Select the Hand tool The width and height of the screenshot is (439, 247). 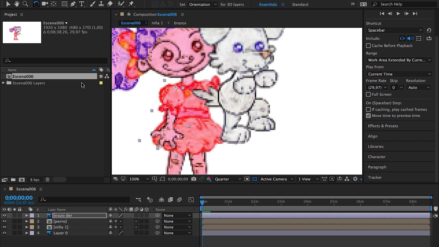coord(16,4)
